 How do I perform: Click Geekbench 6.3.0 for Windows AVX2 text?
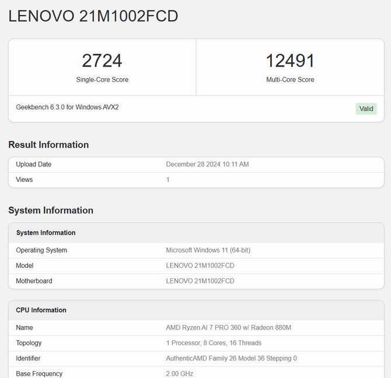point(67,107)
